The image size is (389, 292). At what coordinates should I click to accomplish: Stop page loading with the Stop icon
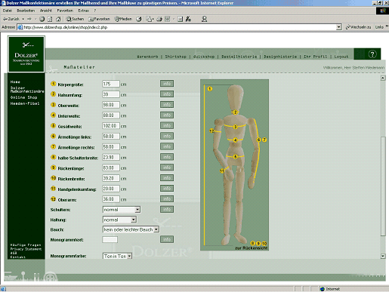point(42,19)
